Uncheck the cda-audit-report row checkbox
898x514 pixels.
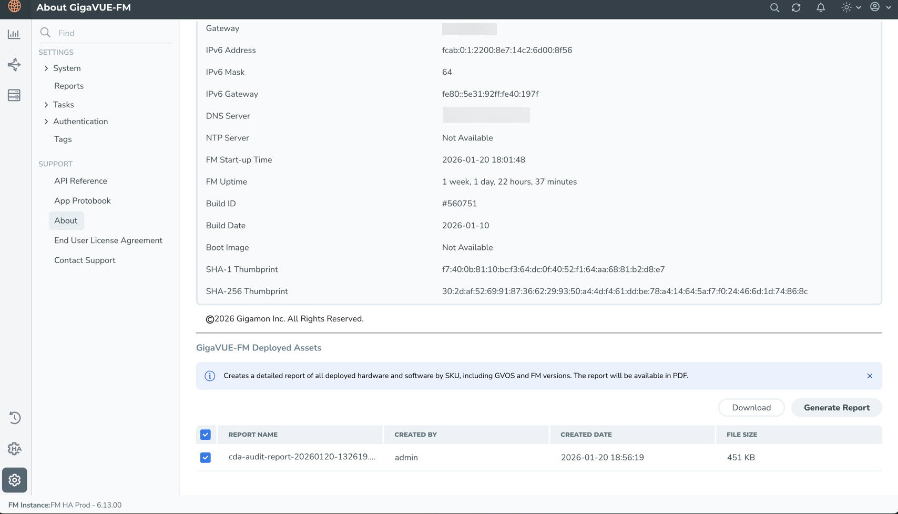[206, 458]
